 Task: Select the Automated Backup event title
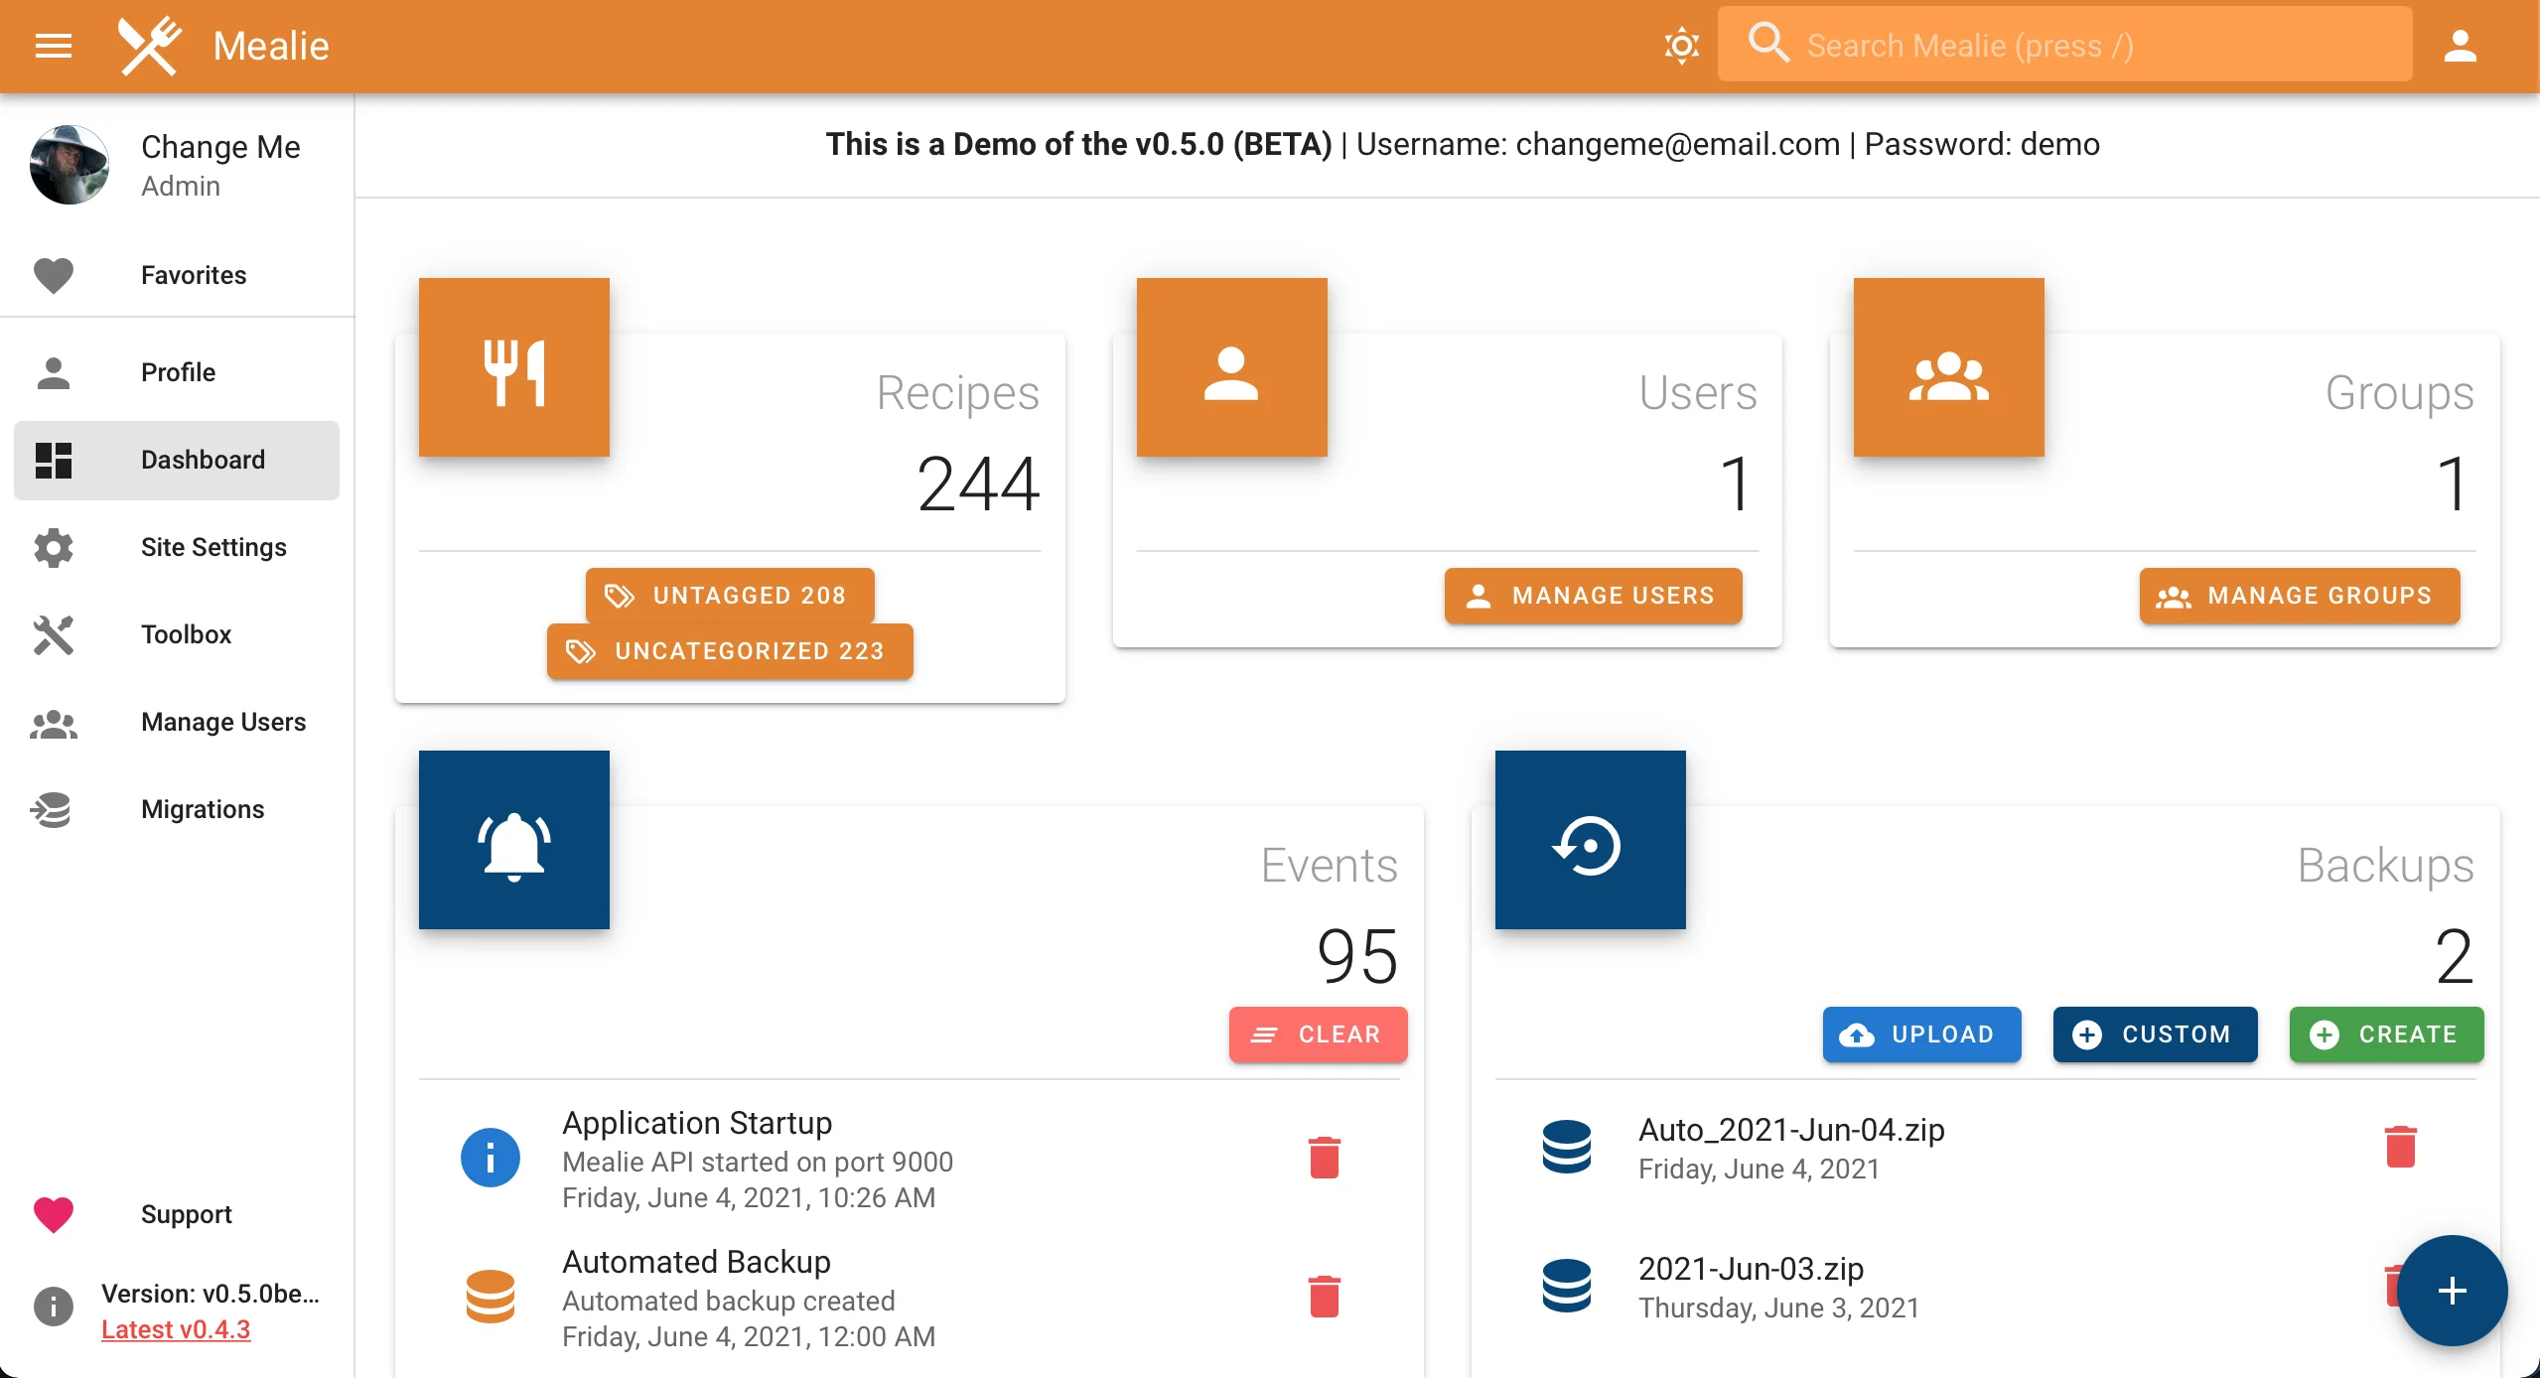point(696,1262)
